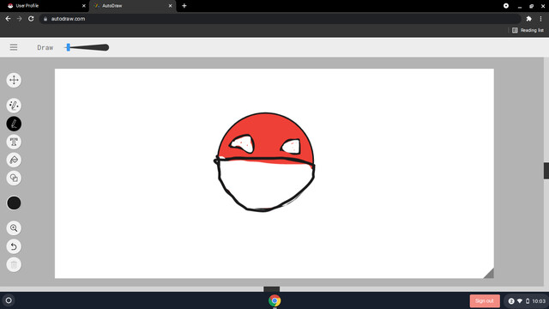Go back in browser history
The image size is (549, 309).
(8, 19)
